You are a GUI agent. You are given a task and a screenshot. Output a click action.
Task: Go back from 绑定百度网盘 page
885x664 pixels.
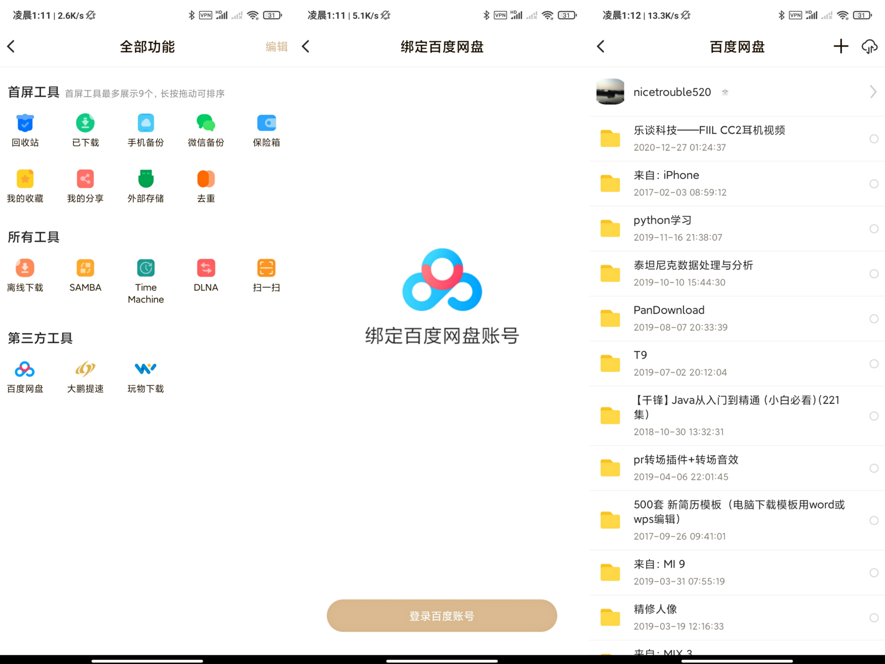coord(306,46)
